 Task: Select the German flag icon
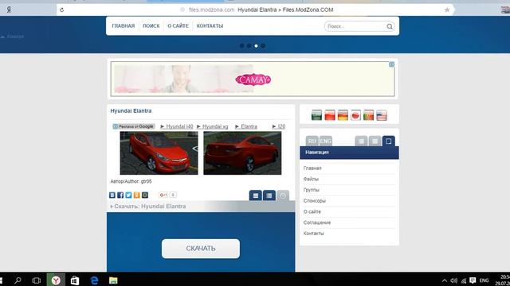(x=343, y=115)
